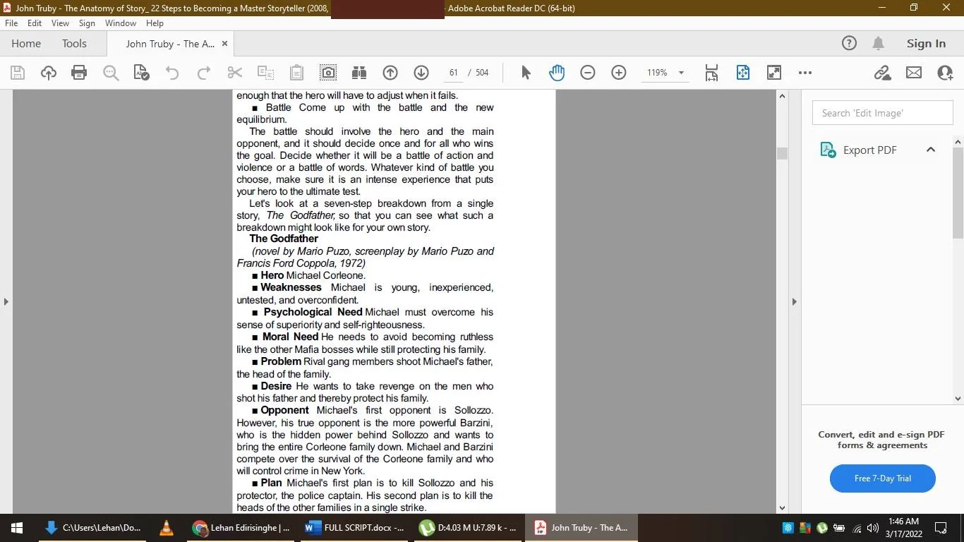Screen dimensions: 964x542
Task: Click the right pane scrollbar thumb
Action: 958,193
